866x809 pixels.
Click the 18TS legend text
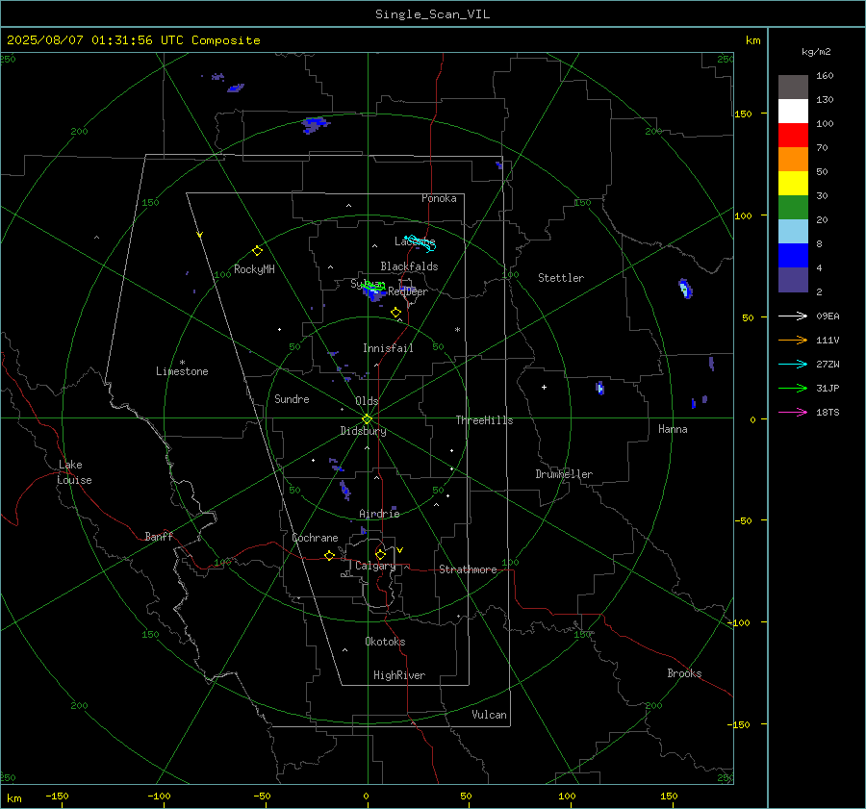[x=828, y=412]
